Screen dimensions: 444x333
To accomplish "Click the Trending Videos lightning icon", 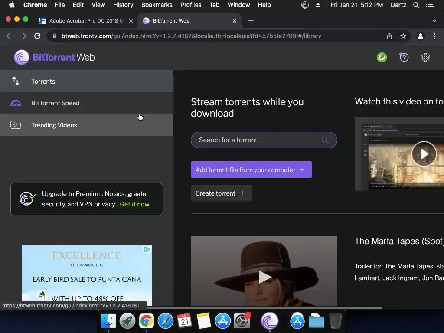I will pyautogui.click(x=16, y=125).
